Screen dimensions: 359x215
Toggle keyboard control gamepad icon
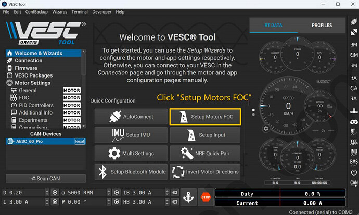coord(354,122)
